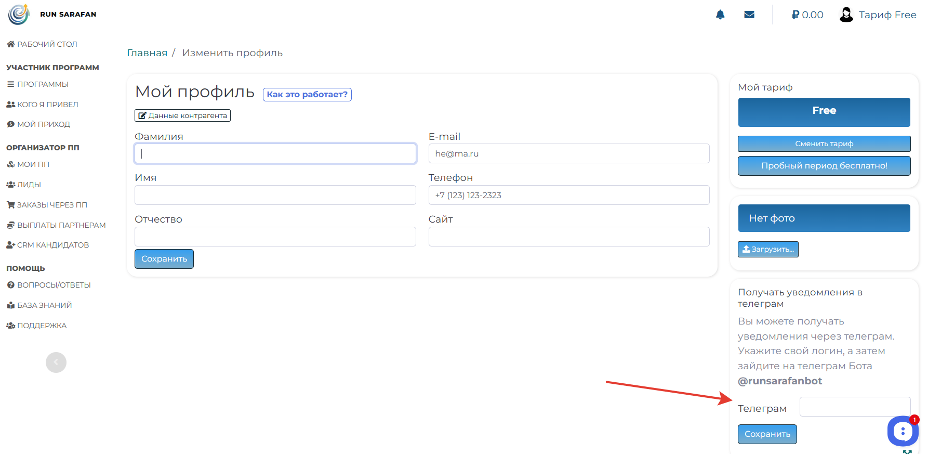Open messages via envelope icon
Viewport: 928px width, 454px height.
click(x=749, y=15)
